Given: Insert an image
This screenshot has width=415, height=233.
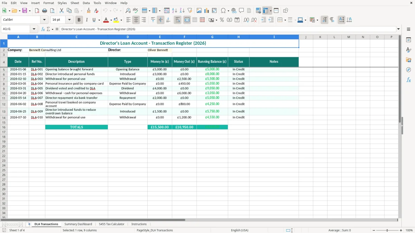Looking at the screenshot, I should tap(199, 11).
